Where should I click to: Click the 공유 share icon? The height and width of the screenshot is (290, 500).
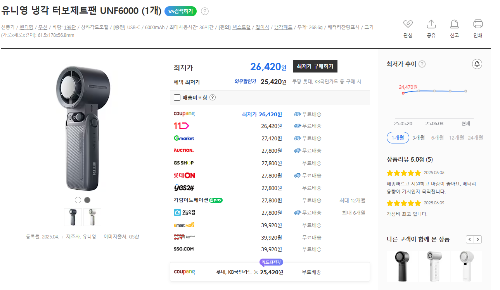click(431, 24)
